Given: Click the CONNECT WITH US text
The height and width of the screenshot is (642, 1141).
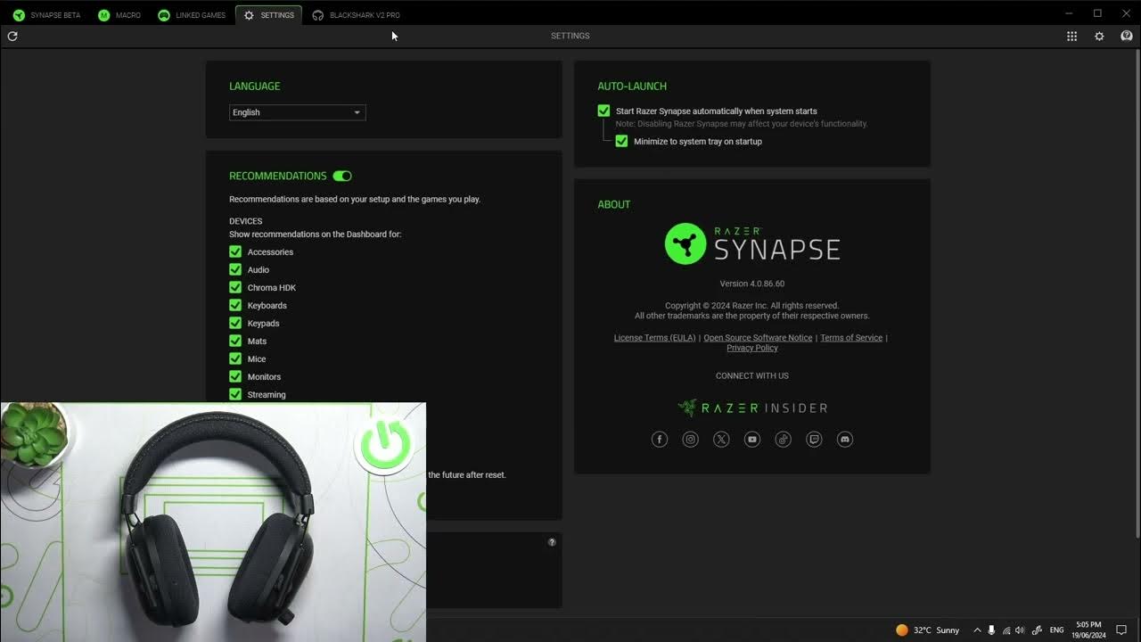Looking at the screenshot, I should pos(752,375).
